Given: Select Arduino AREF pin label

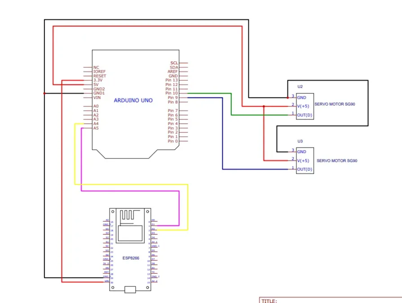Looking at the screenshot, I should tap(172, 71).
